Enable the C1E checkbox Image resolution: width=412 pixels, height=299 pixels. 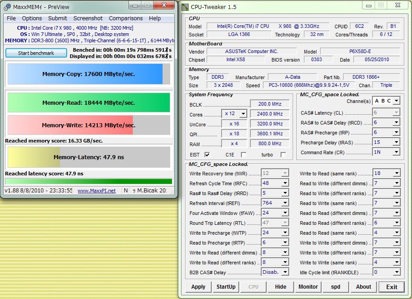tap(244, 155)
